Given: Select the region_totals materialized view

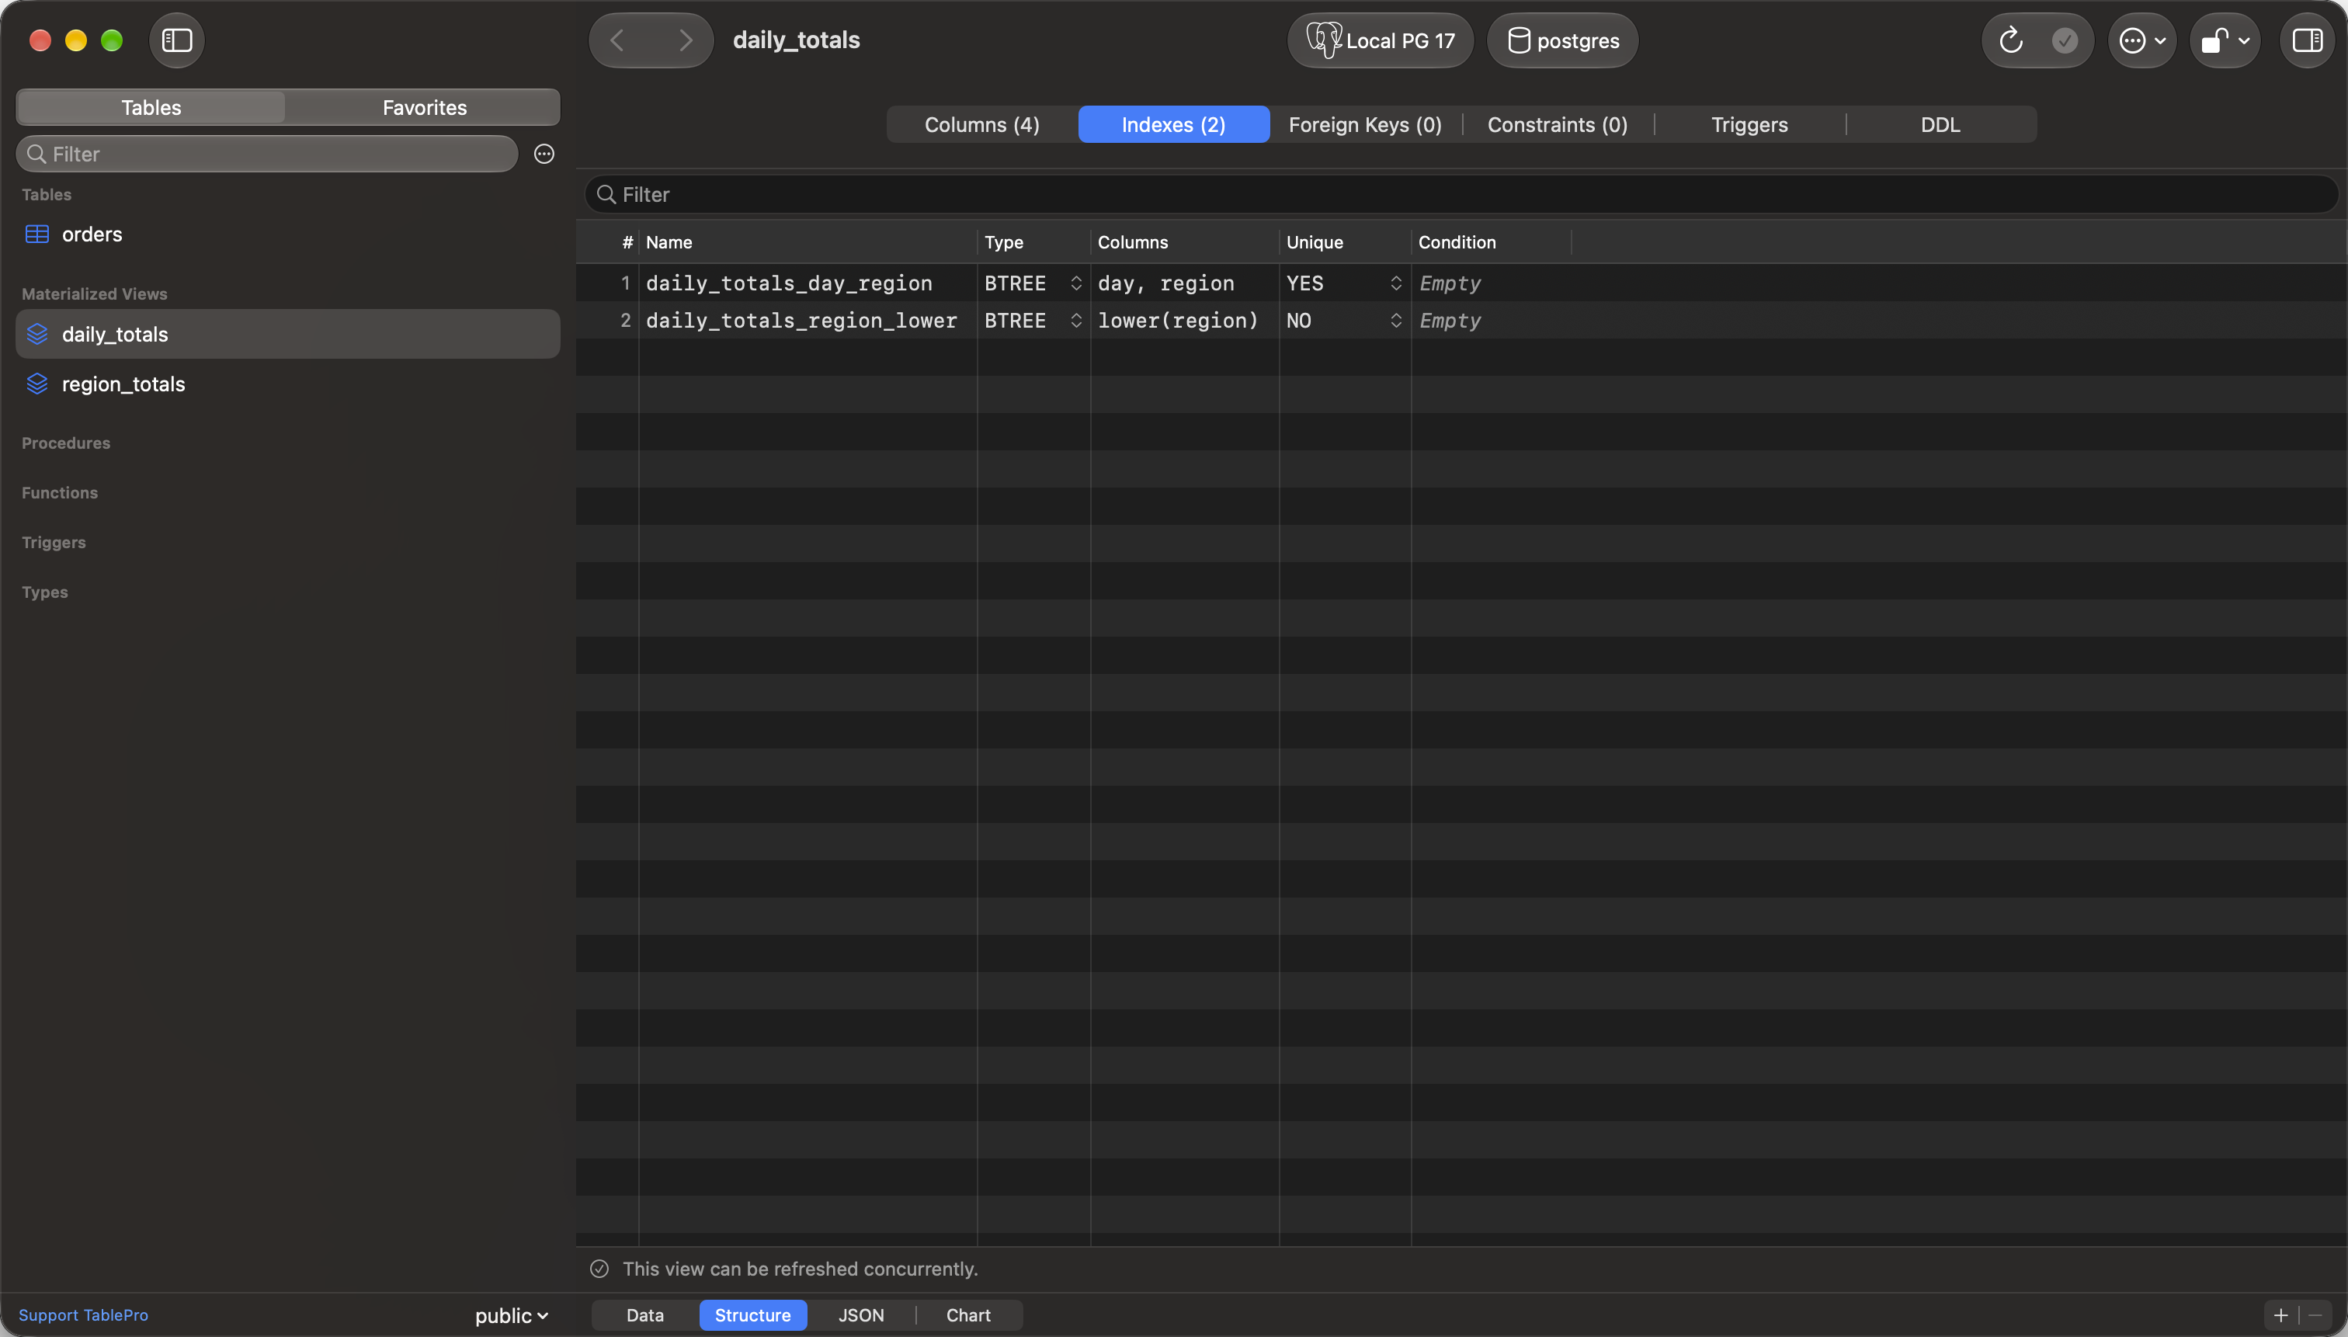Looking at the screenshot, I should pyautogui.click(x=287, y=384).
